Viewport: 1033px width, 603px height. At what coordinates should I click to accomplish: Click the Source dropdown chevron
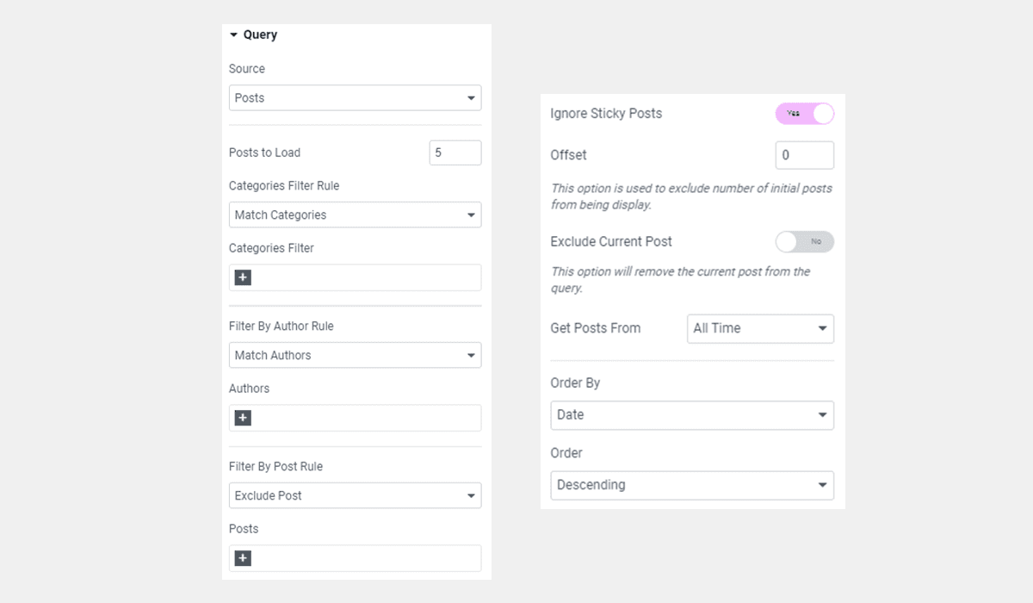tap(471, 97)
